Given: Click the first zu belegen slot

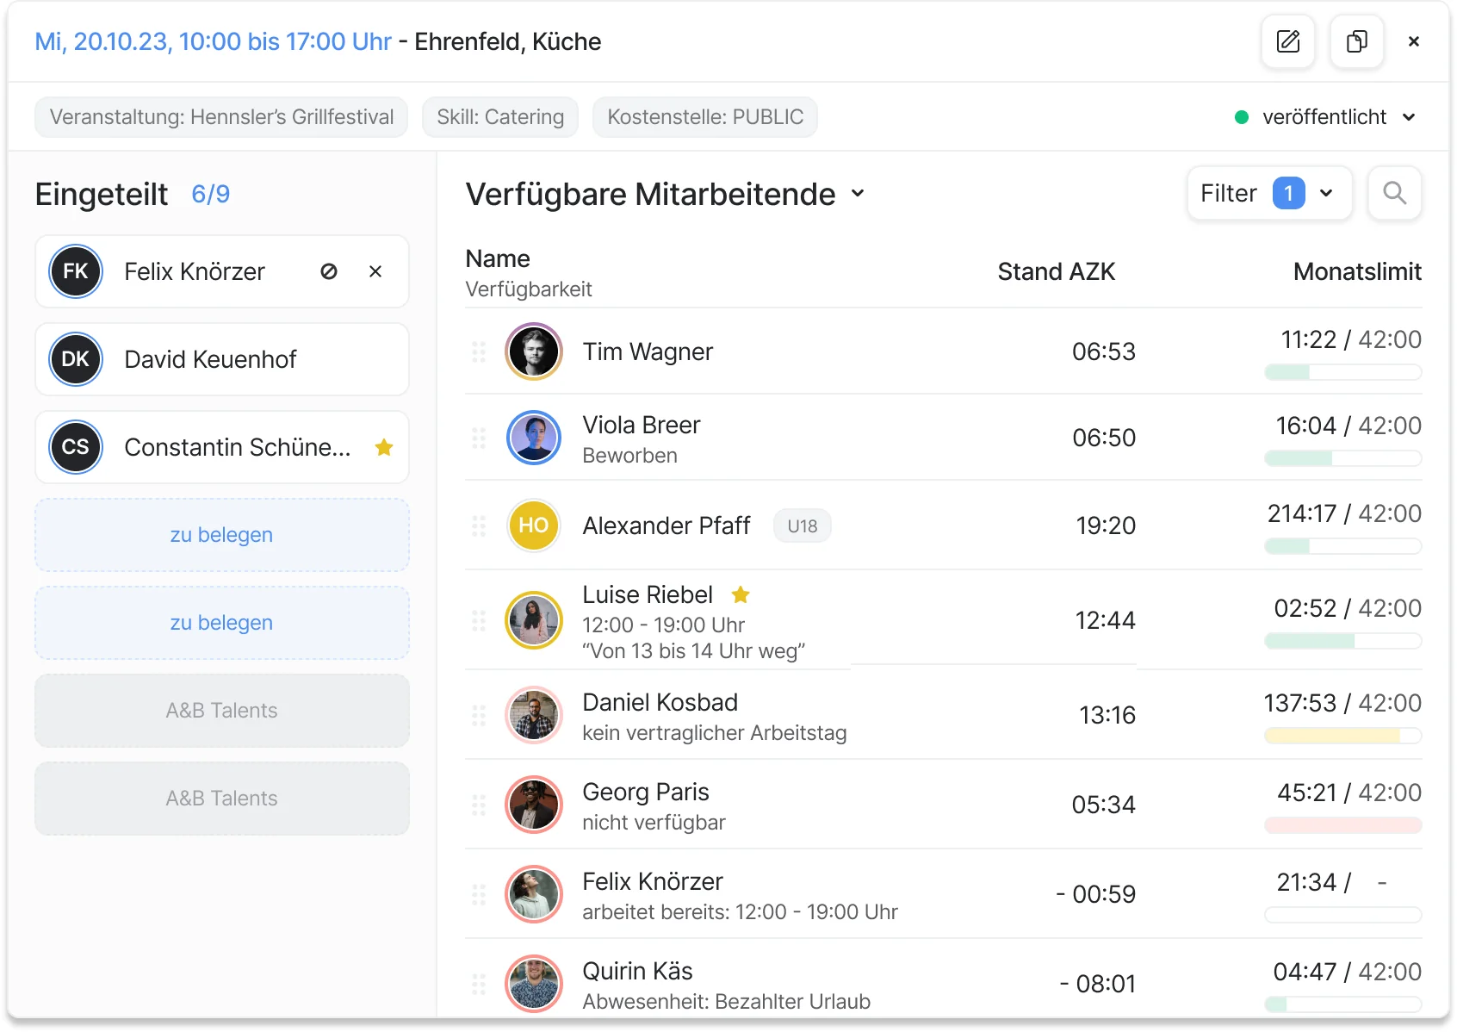Looking at the screenshot, I should pyautogui.click(x=221, y=535).
